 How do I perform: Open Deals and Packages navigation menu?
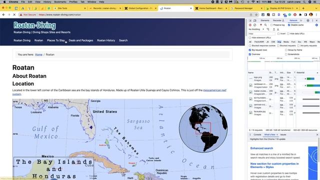(81, 40)
